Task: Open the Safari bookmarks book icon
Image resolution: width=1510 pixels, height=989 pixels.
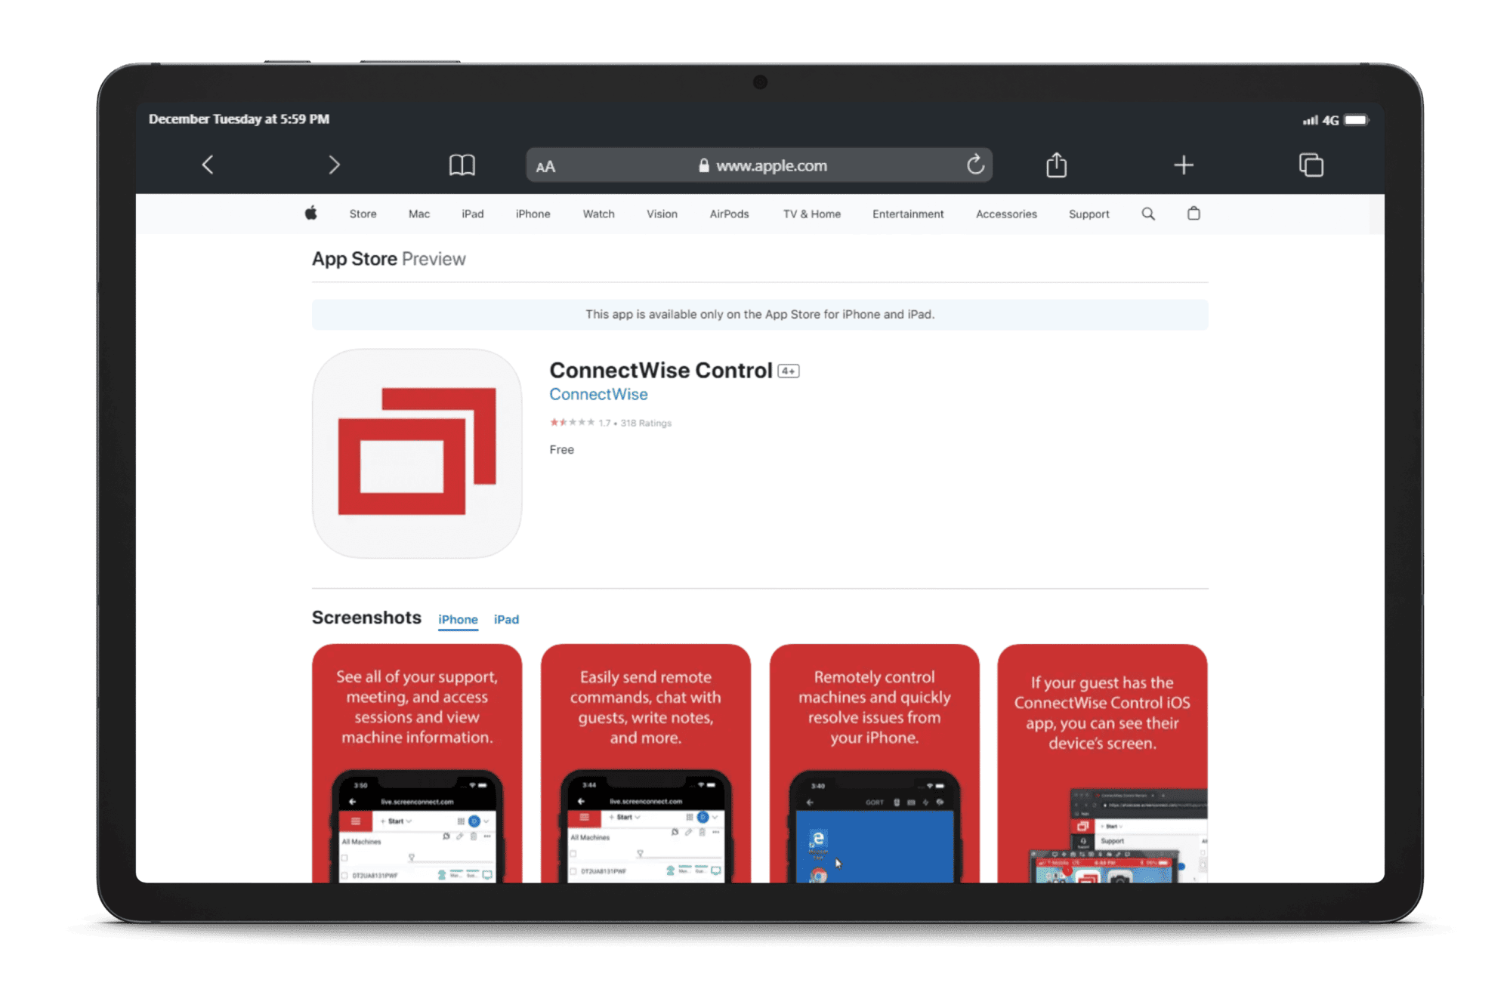Action: 462,165
